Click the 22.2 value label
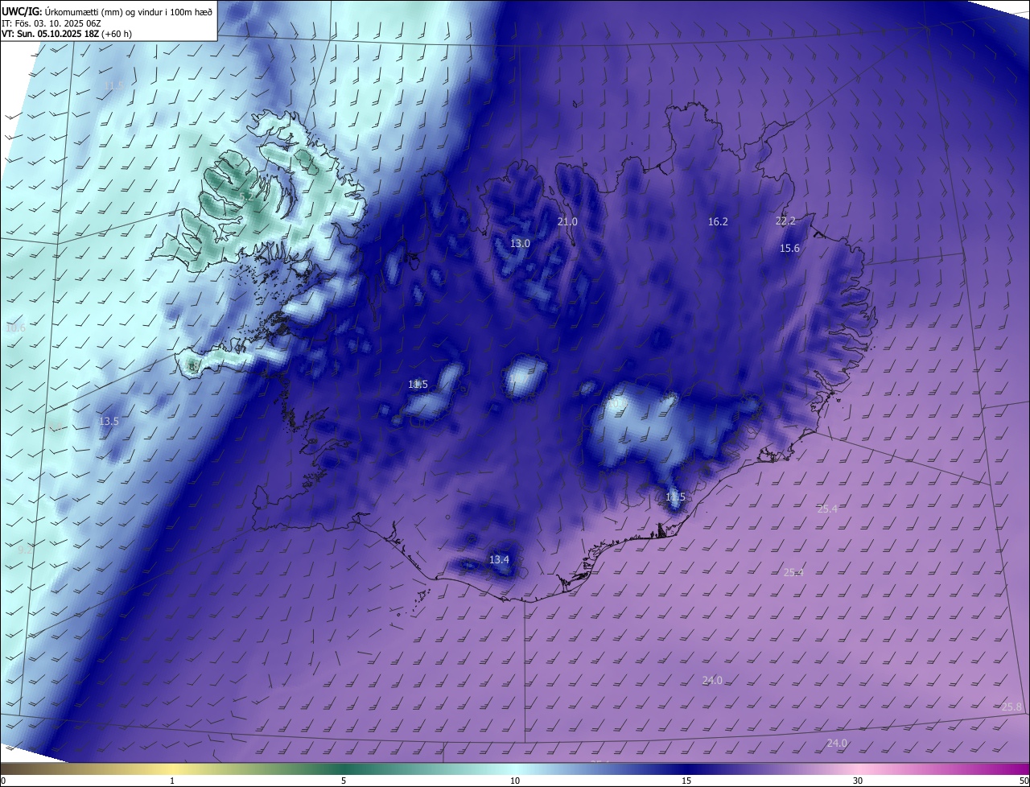This screenshot has width=1030, height=787. click(785, 220)
